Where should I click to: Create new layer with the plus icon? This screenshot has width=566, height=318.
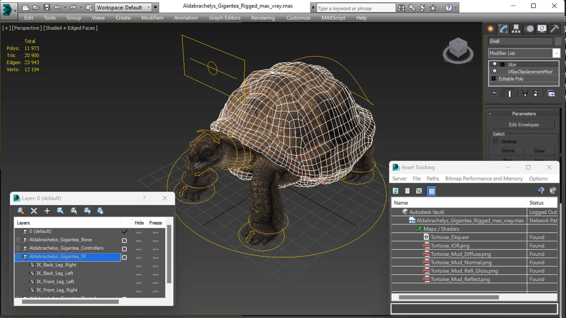(x=47, y=211)
